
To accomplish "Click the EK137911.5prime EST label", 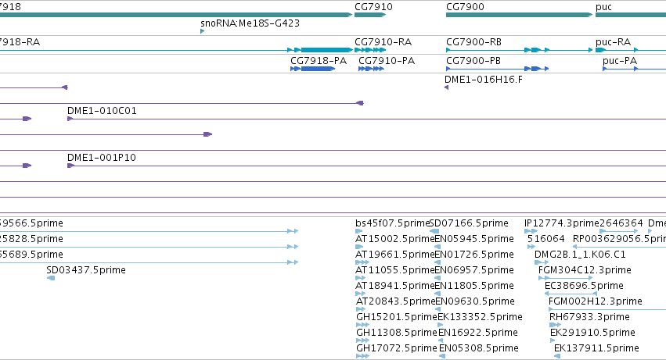I will (x=596, y=348).
